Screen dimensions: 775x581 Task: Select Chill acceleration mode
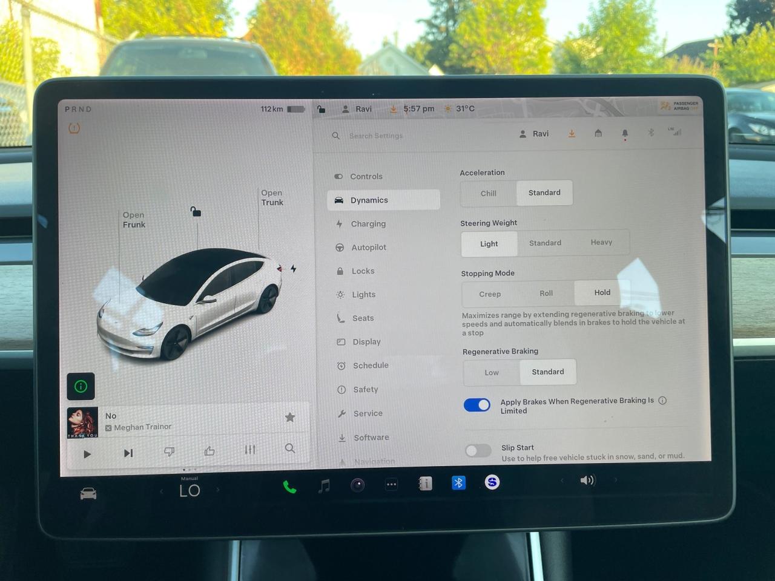coord(489,194)
